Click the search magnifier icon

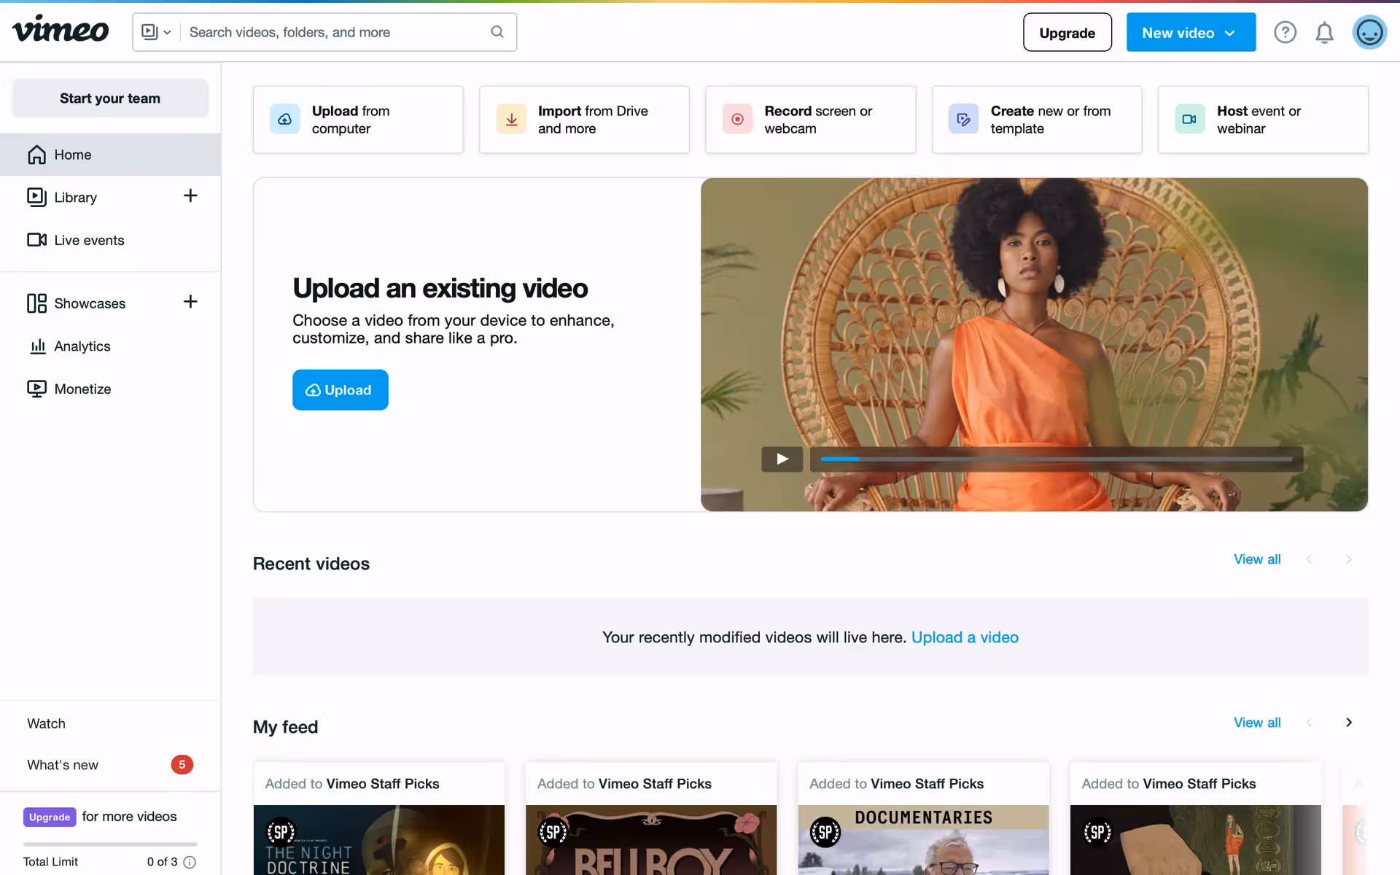[497, 32]
